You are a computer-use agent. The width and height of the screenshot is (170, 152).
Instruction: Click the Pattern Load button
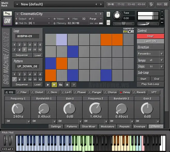point(37,85)
